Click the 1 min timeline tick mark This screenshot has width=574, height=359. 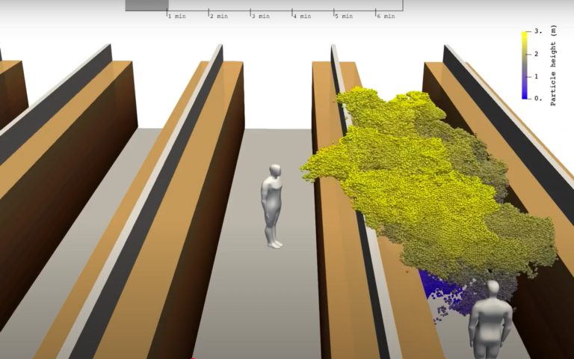[167, 13]
